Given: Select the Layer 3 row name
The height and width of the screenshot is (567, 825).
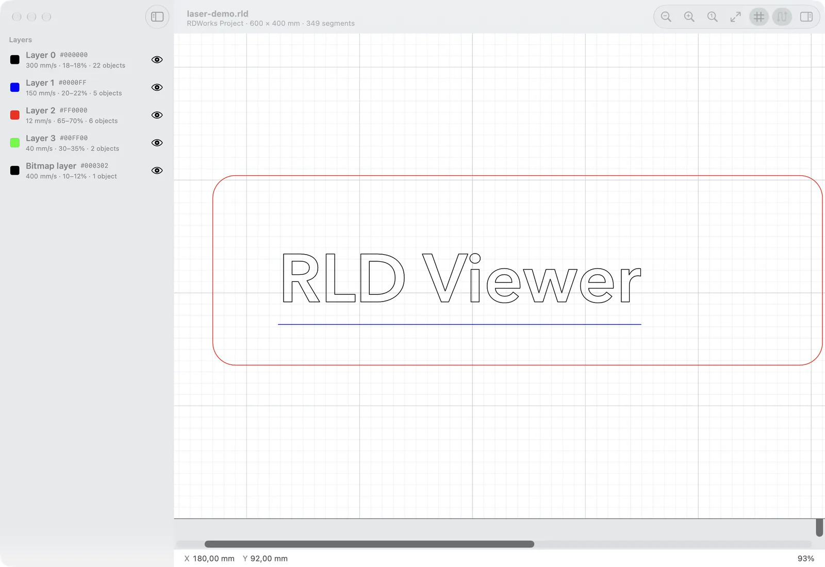Looking at the screenshot, I should coord(41,138).
